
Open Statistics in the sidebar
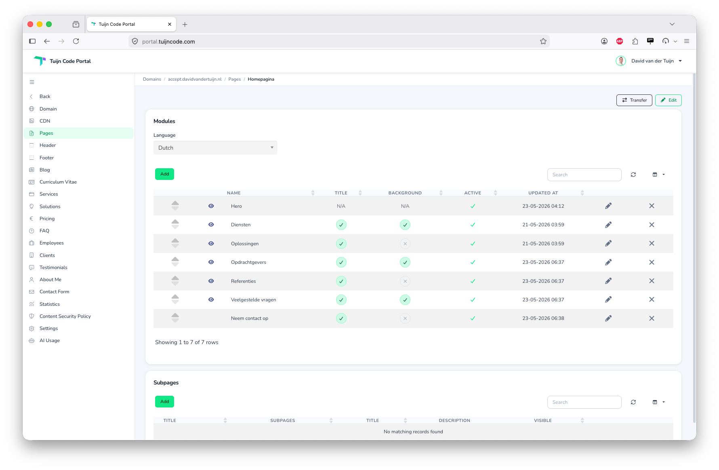(x=50, y=304)
